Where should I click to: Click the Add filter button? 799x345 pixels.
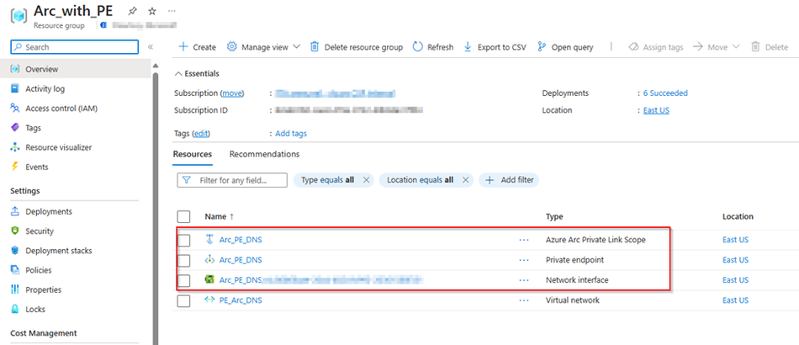pos(509,180)
